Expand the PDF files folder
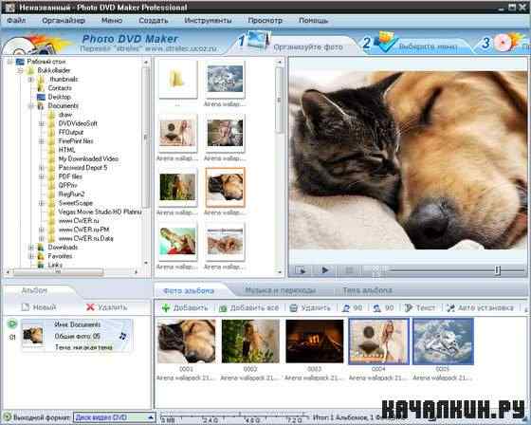Viewport: 531px width, 425px height. [42, 176]
